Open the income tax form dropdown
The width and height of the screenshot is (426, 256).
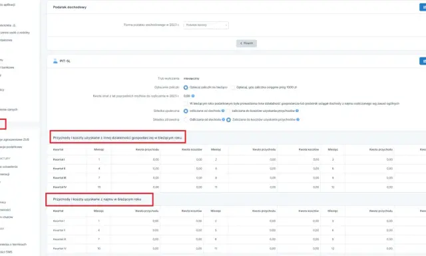pyautogui.click(x=206, y=25)
